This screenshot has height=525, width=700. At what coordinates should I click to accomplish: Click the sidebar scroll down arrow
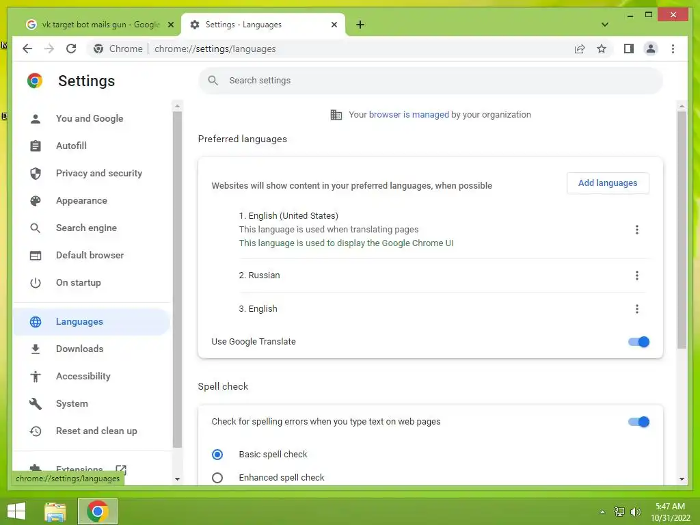click(x=177, y=479)
